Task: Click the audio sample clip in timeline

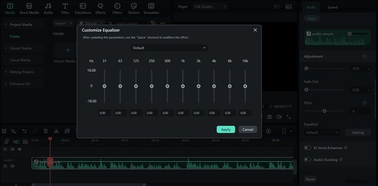Action: point(163,163)
